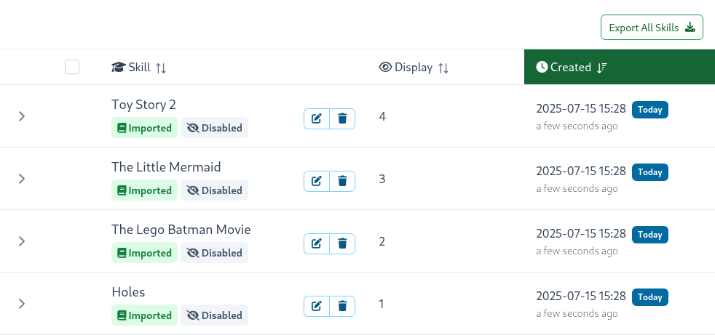Sort table by Skill column

point(138,68)
